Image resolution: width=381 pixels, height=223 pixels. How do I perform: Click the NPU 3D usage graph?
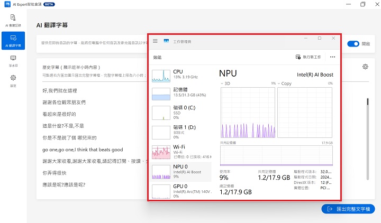[248, 113]
